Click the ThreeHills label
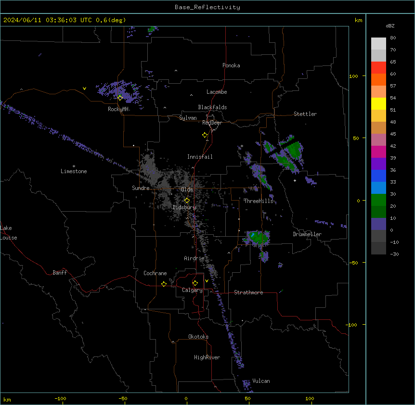 [x=259, y=201]
